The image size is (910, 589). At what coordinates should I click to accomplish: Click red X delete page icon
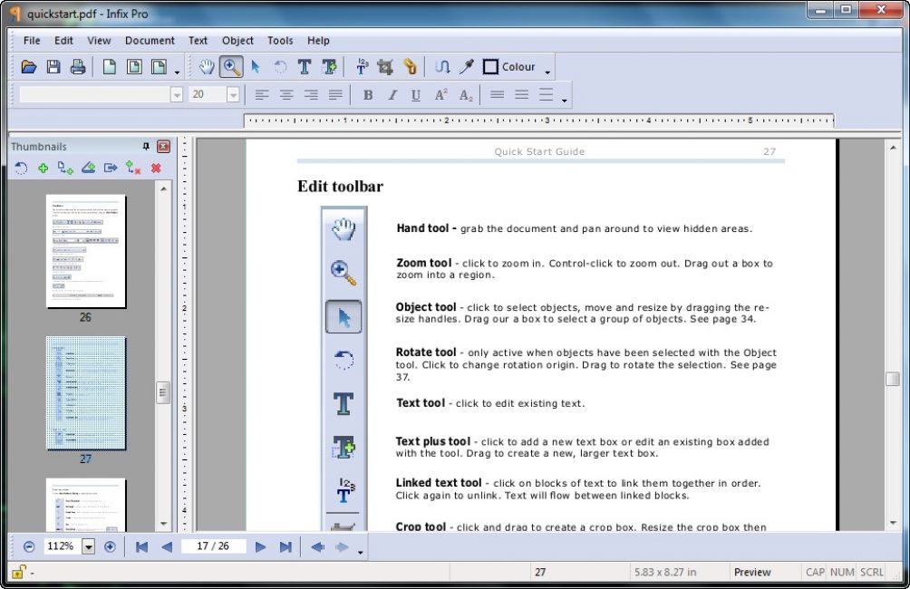click(x=156, y=169)
